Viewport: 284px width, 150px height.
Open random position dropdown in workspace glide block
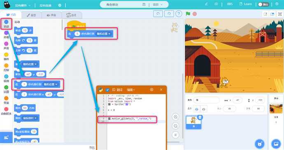click(103, 34)
